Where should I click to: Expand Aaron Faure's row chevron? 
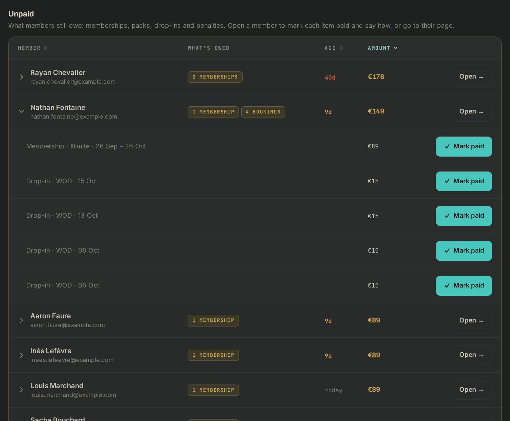(x=21, y=320)
